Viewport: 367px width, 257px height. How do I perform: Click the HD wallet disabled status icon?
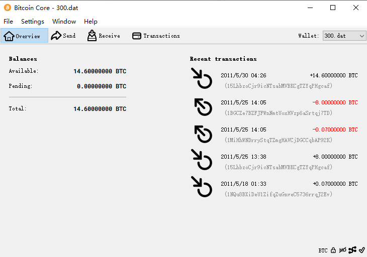tap(343, 250)
